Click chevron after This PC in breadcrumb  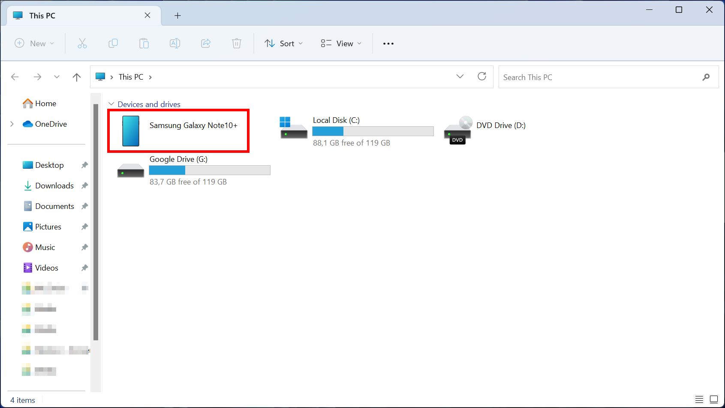click(x=150, y=77)
